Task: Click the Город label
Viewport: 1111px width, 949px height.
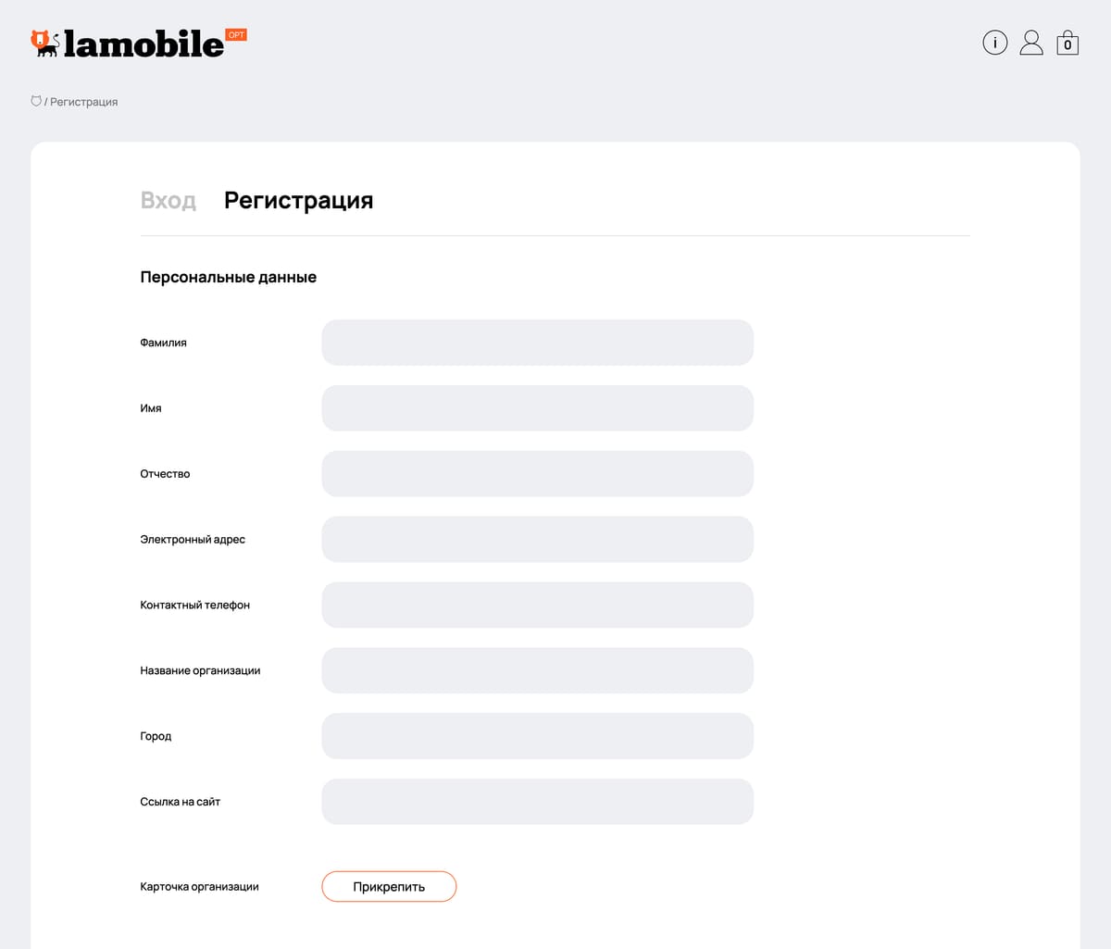Action: pyautogui.click(x=156, y=737)
